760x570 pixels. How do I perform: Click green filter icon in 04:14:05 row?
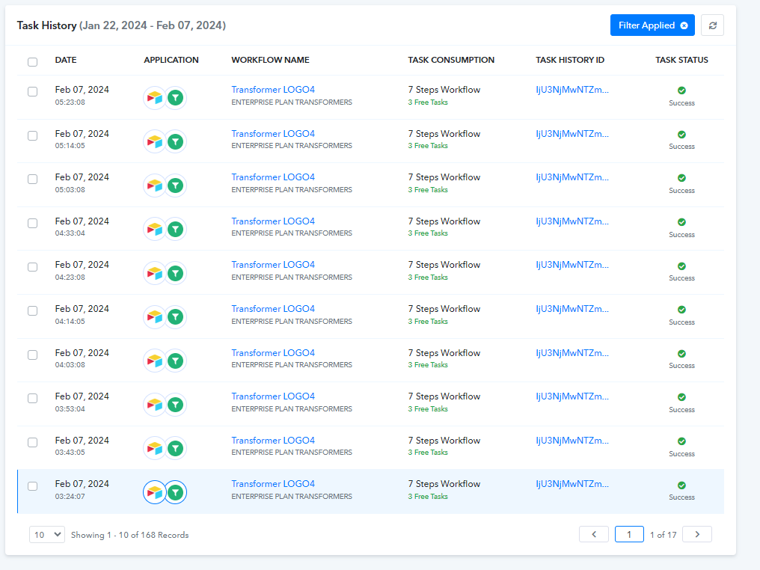click(x=176, y=317)
